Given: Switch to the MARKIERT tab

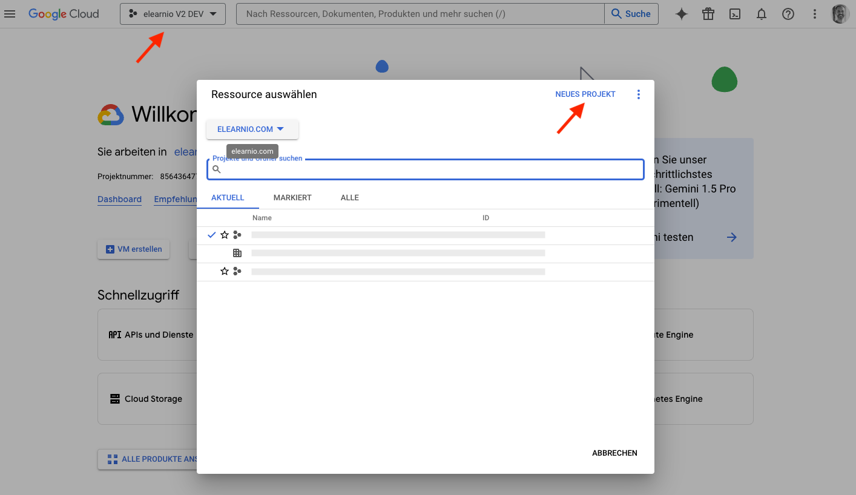Looking at the screenshot, I should pyautogui.click(x=292, y=198).
